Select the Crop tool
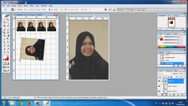 [4, 26]
